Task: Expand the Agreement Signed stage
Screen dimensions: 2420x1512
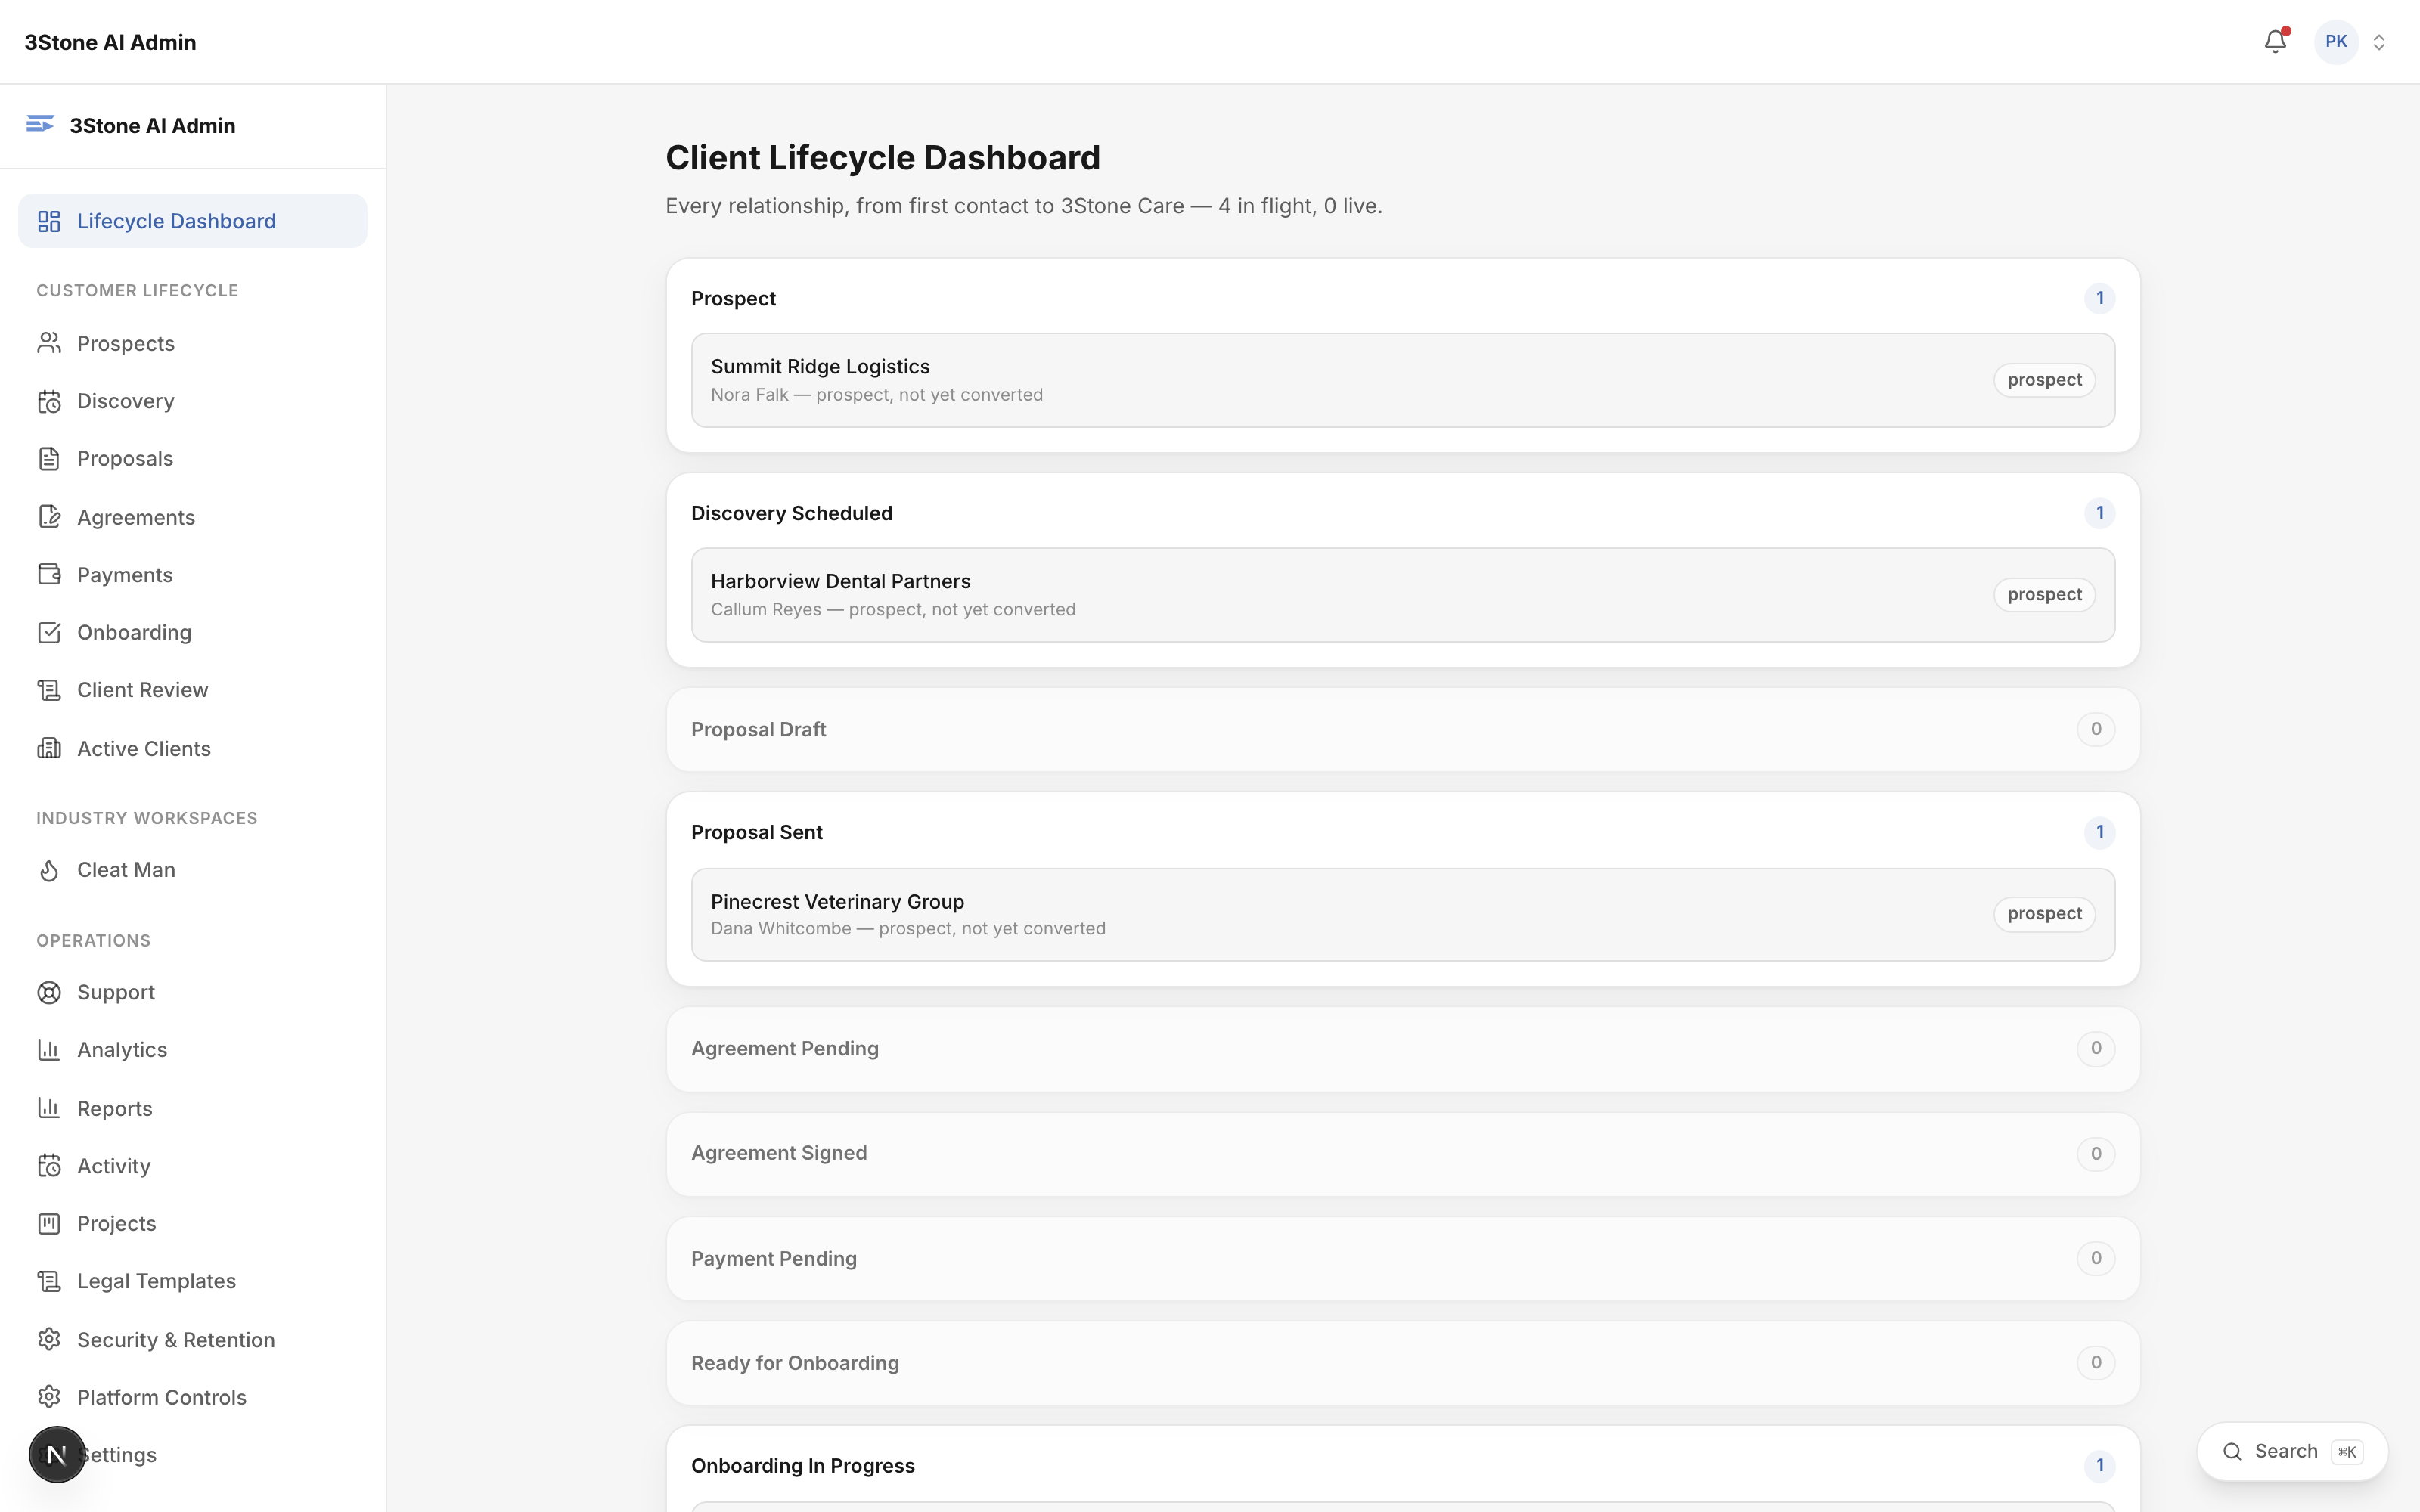Action: 1402,1153
